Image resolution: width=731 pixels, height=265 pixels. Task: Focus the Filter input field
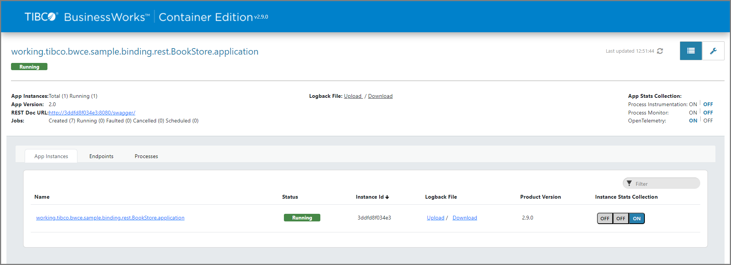(x=662, y=183)
